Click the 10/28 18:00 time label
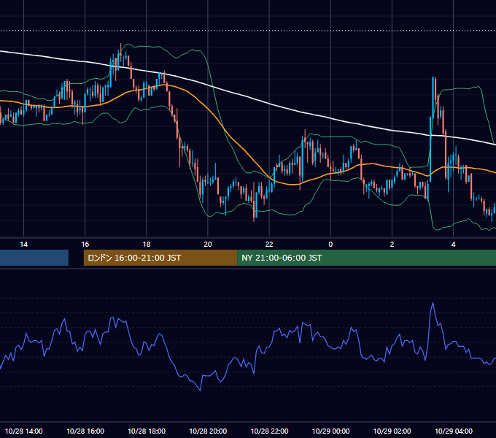The width and height of the screenshot is (496, 438). (x=147, y=431)
